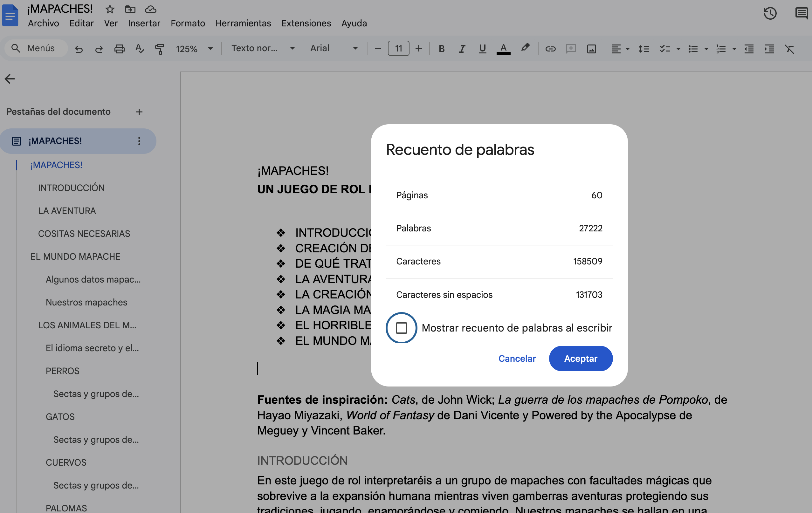Check the cloud save status icon

(150, 10)
